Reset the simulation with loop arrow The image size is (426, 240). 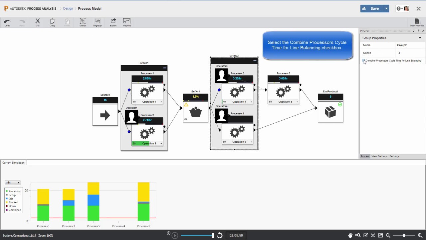[220, 235]
